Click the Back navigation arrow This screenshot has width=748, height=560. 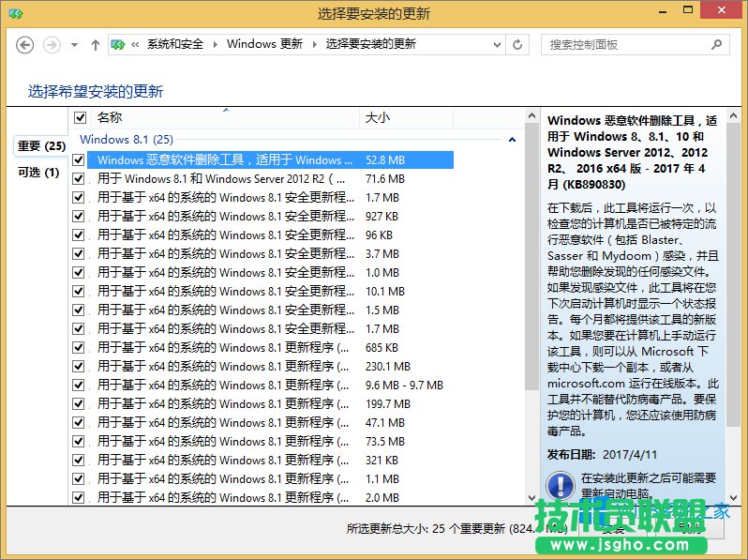coord(25,44)
